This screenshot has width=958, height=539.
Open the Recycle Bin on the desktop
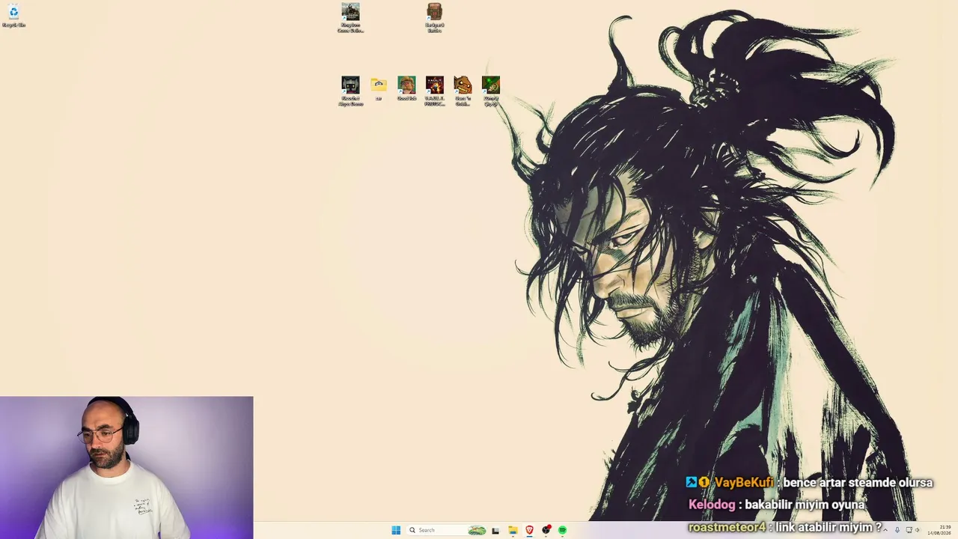[x=13, y=15]
